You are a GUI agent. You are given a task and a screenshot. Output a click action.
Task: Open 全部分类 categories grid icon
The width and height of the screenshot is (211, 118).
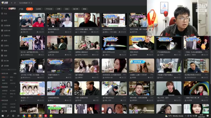tap(2, 30)
